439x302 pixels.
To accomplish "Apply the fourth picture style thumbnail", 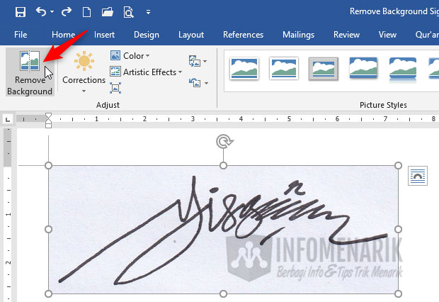I will (x=363, y=68).
